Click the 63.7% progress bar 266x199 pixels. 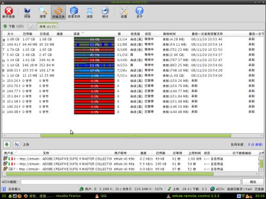[x=94, y=45]
